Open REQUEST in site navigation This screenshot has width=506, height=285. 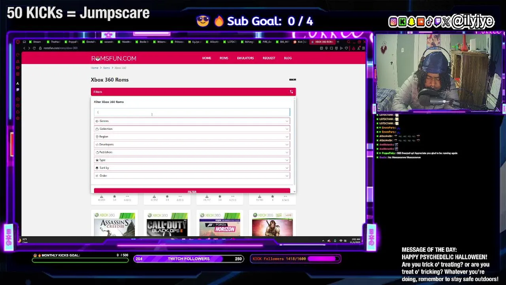pos(269,58)
